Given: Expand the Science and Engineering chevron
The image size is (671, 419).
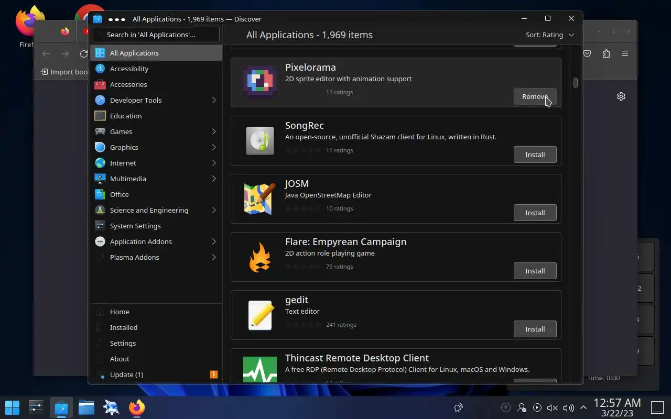Looking at the screenshot, I should click(x=214, y=210).
